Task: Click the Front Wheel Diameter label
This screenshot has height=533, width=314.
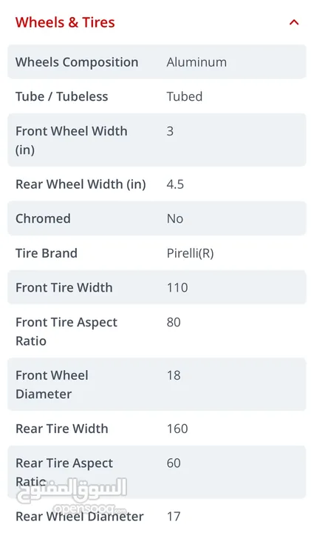Action: 52,384
